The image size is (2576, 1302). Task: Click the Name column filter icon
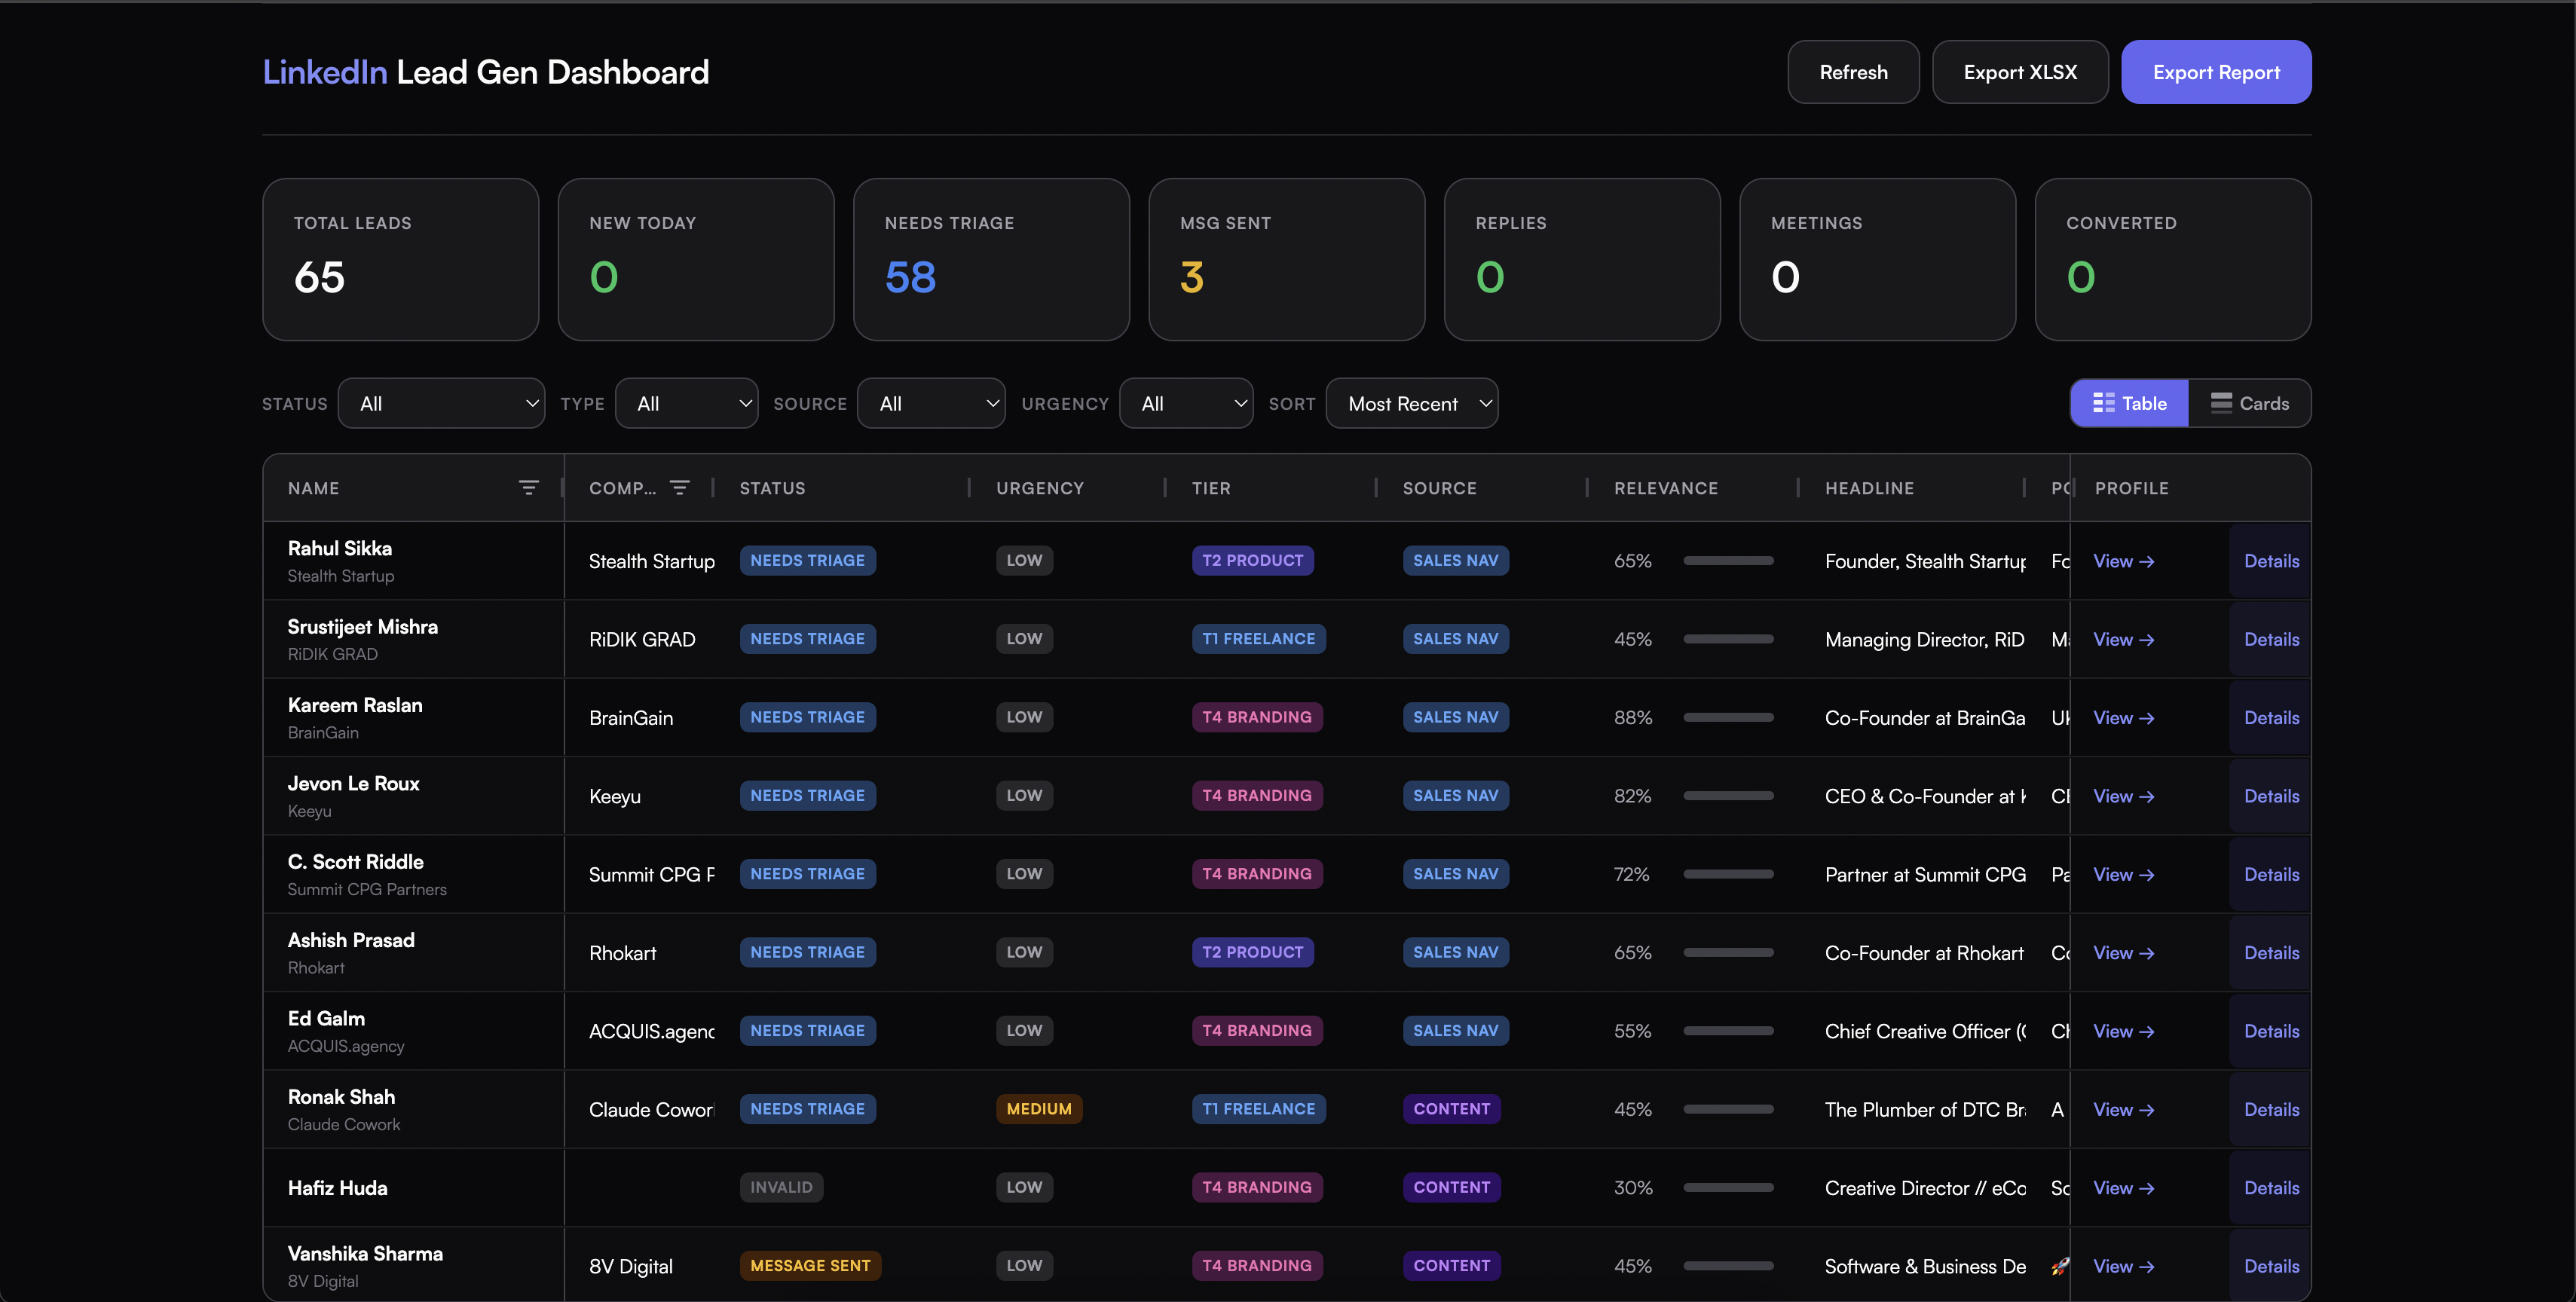pyautogui.click(x=529, y=488)
